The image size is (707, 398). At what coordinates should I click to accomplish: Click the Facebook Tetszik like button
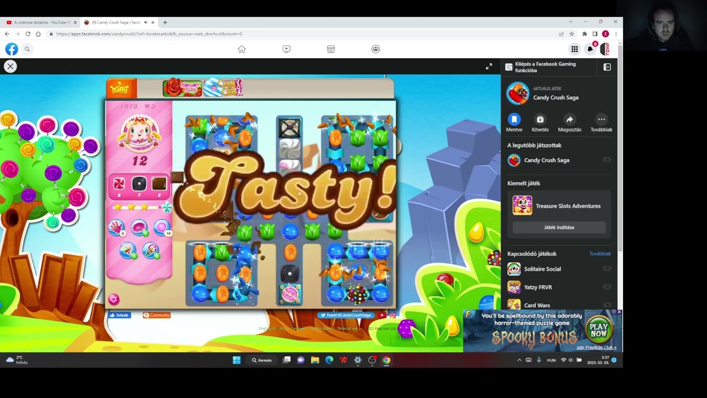tap(120, 315)
